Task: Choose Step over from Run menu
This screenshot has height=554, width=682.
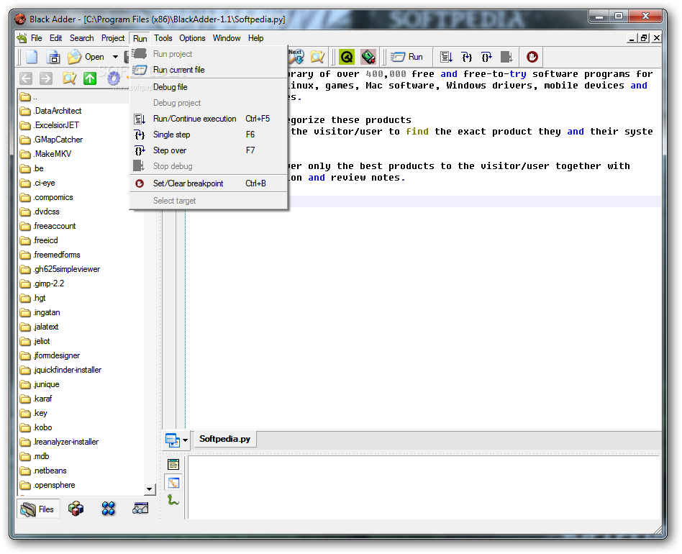Action: 209,150
